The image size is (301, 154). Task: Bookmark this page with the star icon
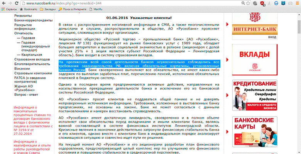pos(248,3)
